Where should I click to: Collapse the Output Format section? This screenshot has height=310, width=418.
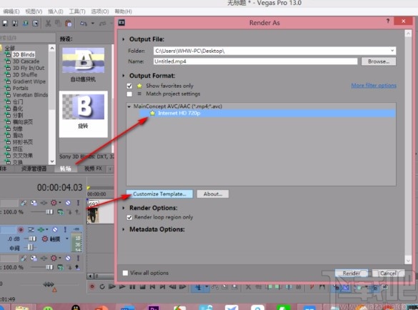click(124, 76)
